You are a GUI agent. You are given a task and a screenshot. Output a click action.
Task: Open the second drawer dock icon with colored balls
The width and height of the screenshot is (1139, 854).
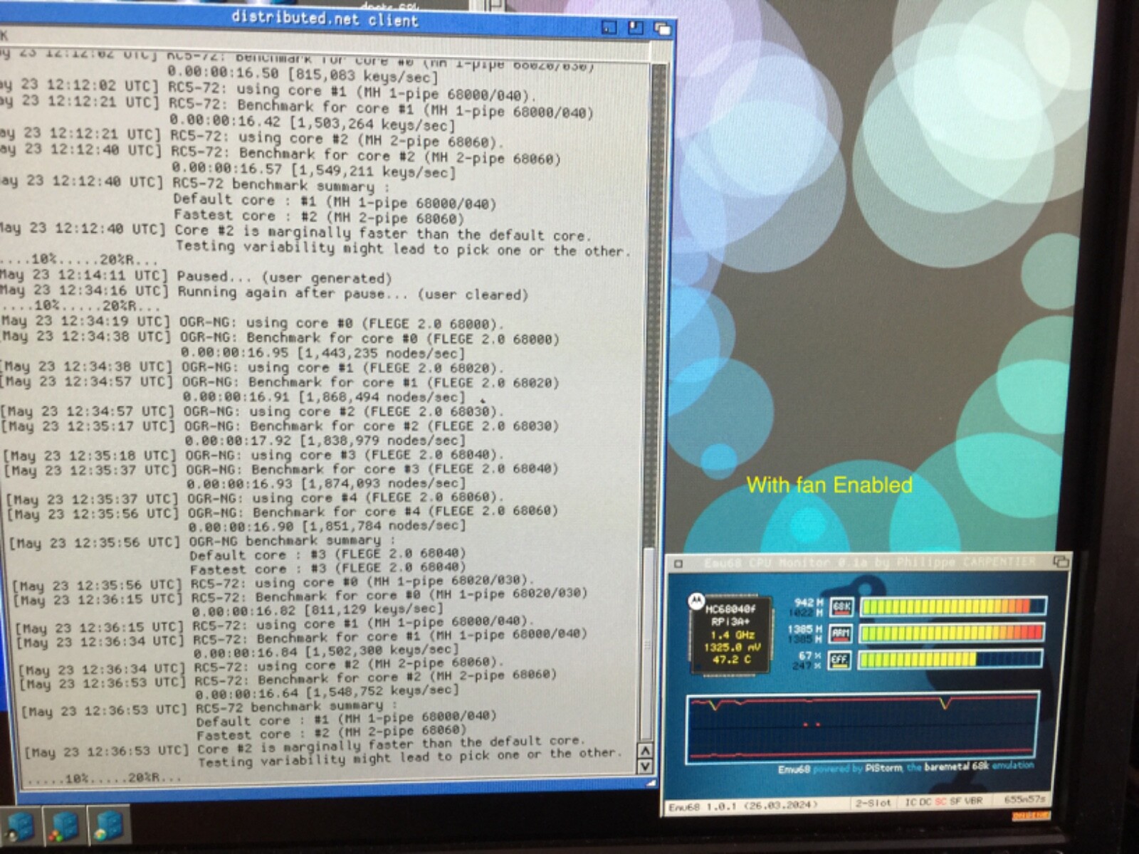(65, 826)
